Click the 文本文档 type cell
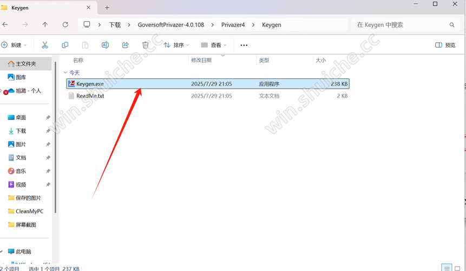The image size is (466, 271). click(x=269, y=96)
